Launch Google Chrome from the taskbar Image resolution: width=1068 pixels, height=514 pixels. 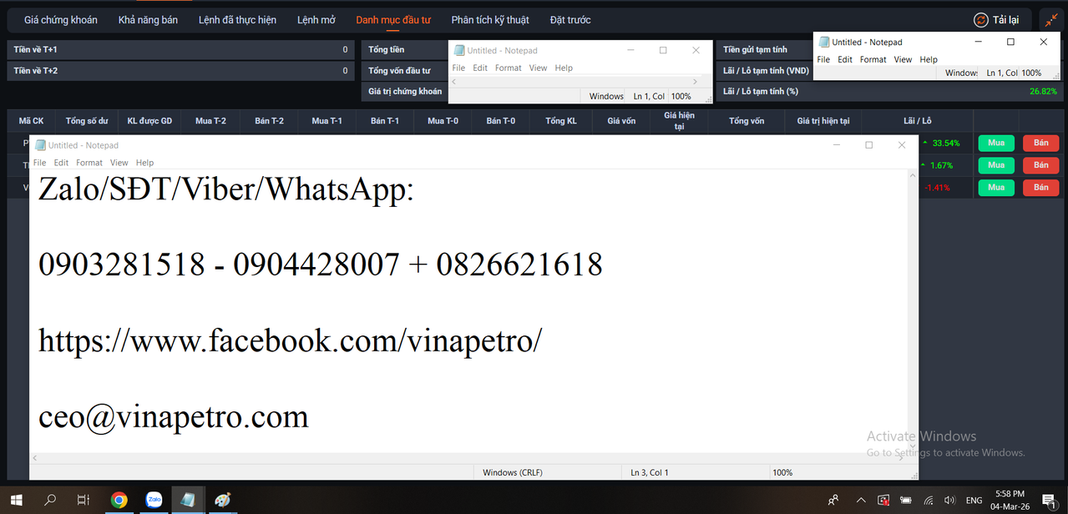coord(119,500)
